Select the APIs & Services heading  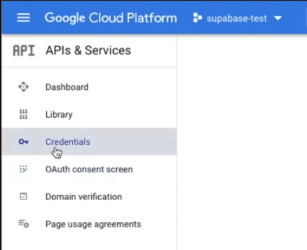(x=88, y=50)
